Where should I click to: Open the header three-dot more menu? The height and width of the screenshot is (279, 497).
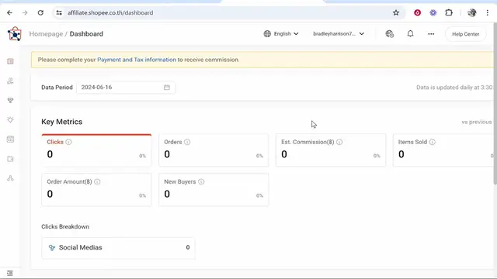tap(431, 34)
